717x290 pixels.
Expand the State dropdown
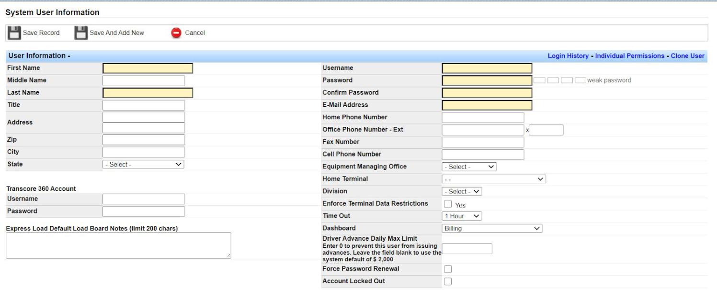(143, 164)
